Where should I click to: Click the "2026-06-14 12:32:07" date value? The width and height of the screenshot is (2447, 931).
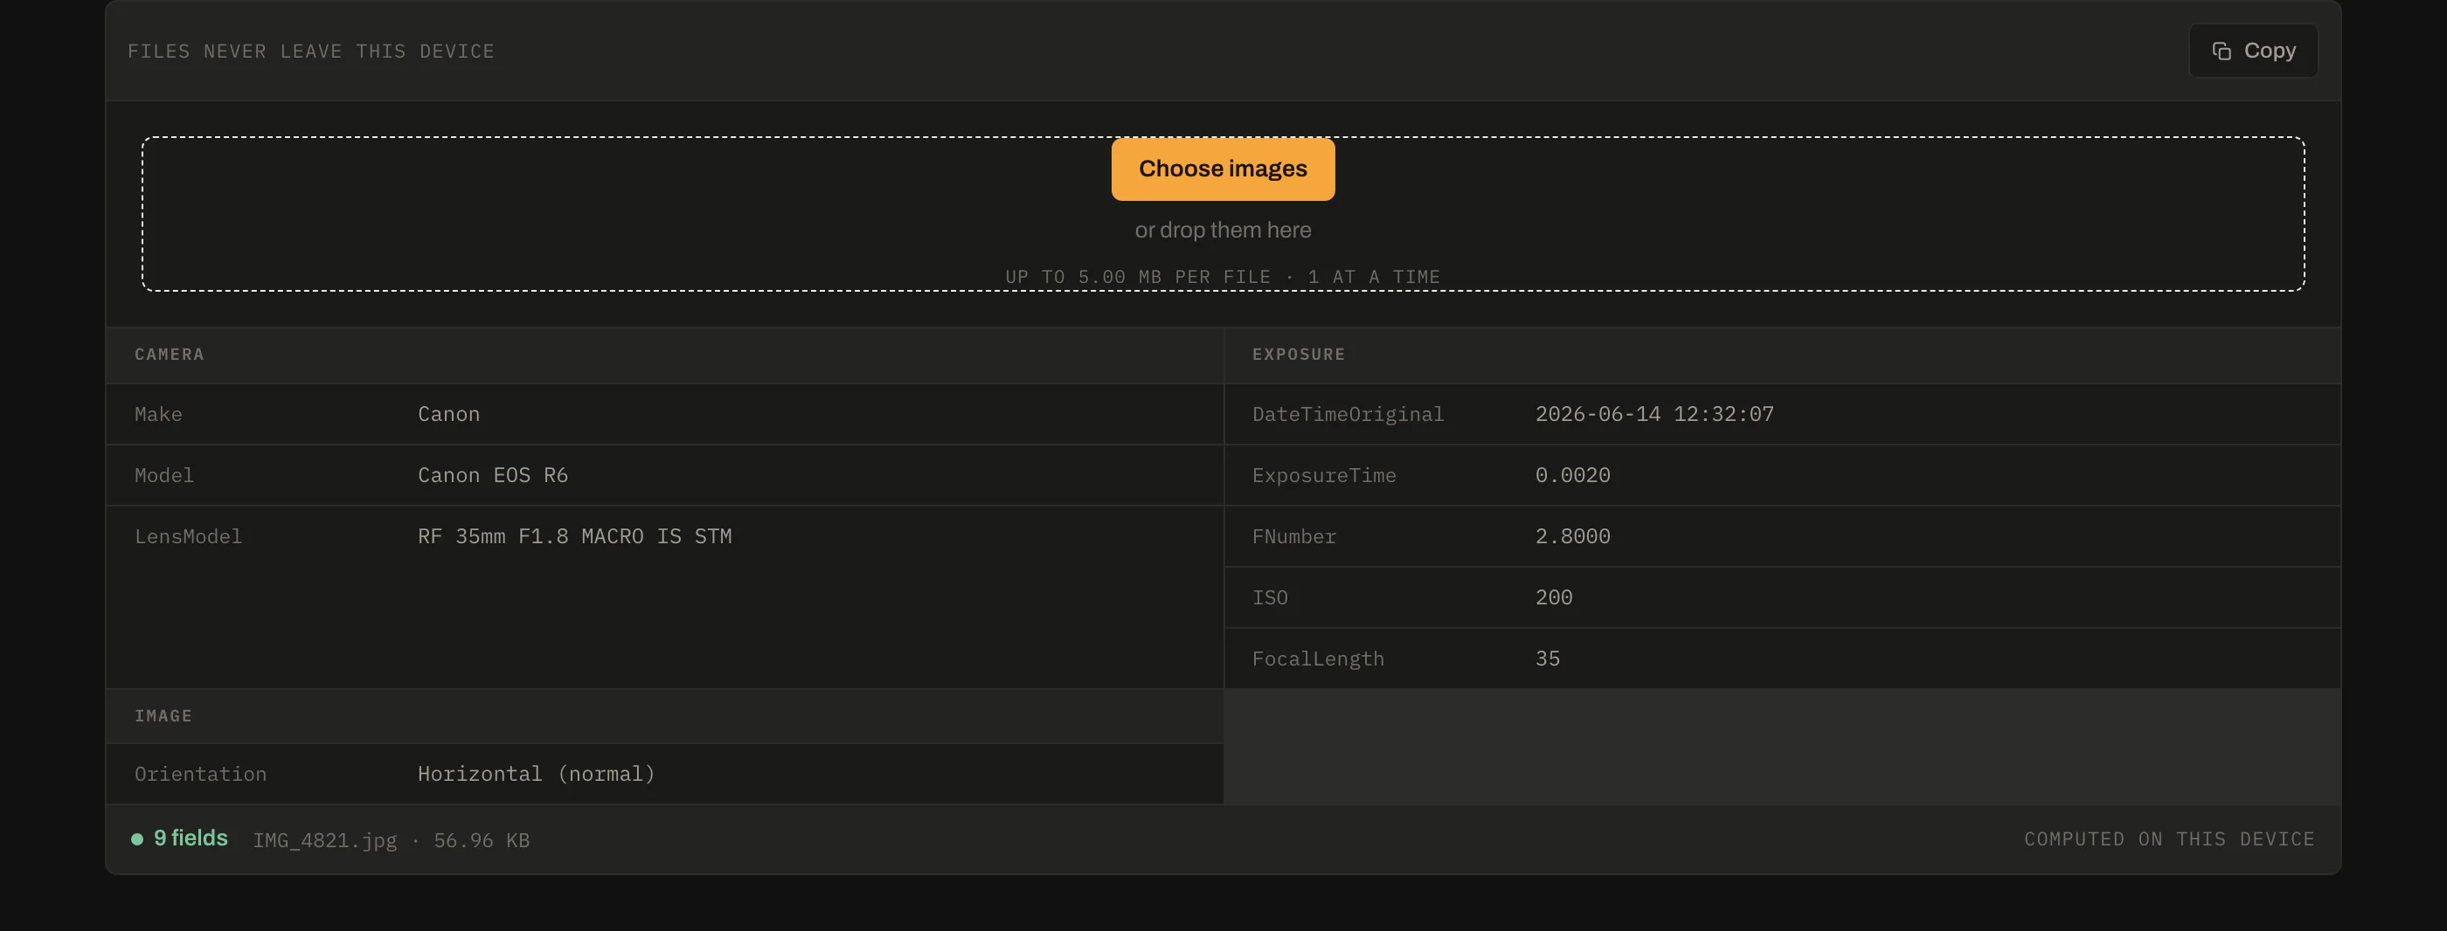click(x=1653, y=414)
